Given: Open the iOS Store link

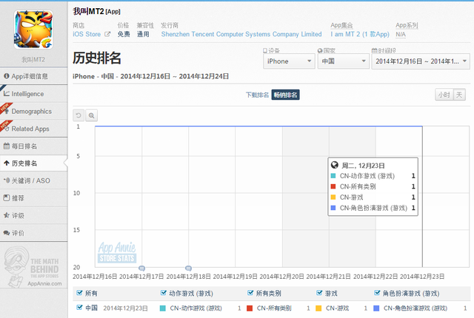Looking at the screenshot, I should [87, 34].
